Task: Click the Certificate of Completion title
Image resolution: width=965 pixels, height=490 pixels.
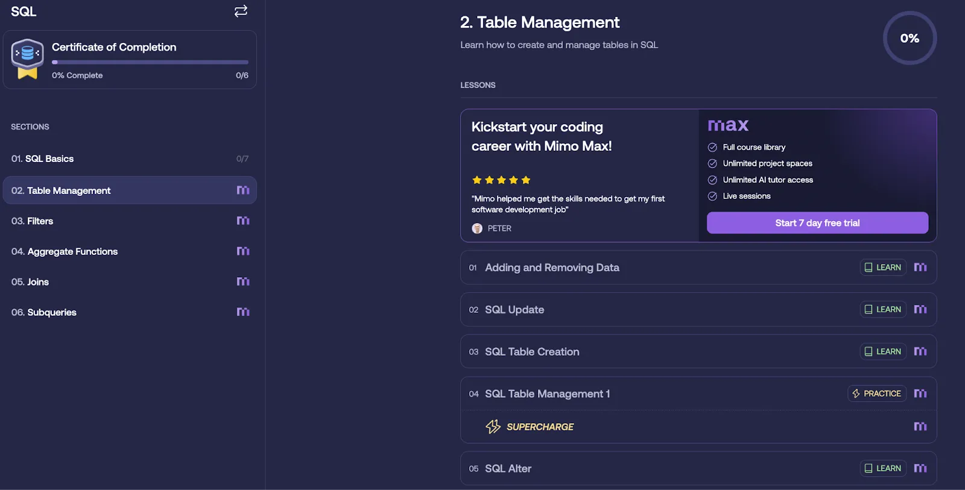Action: point(114,47)
